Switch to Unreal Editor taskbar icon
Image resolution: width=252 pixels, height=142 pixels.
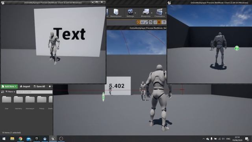point(53,138)
